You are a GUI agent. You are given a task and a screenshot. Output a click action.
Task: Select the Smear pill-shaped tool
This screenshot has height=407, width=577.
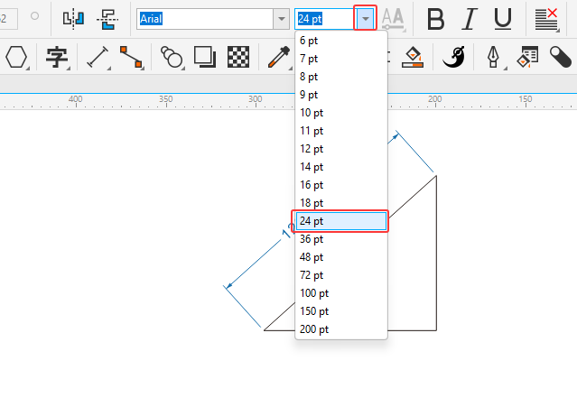pos(561,57)
